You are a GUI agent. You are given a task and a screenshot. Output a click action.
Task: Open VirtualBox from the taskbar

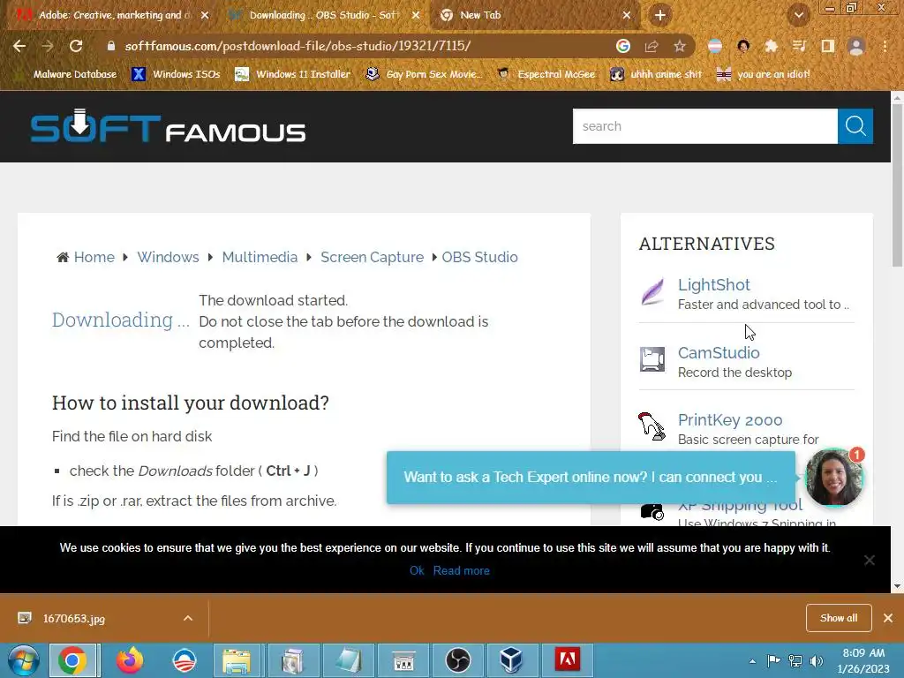pyautogui.click(x=511, y=660)
